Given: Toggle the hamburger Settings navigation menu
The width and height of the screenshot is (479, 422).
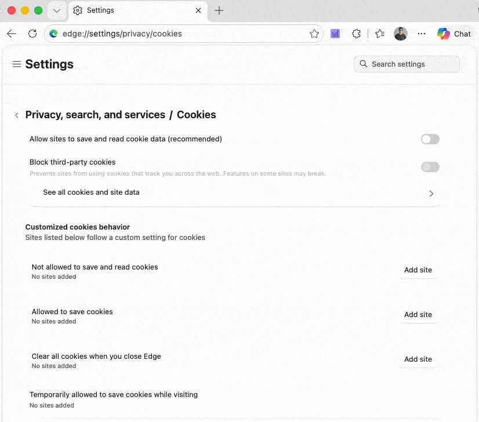Looking at the screenshot, I should click(x=16, y=64).
